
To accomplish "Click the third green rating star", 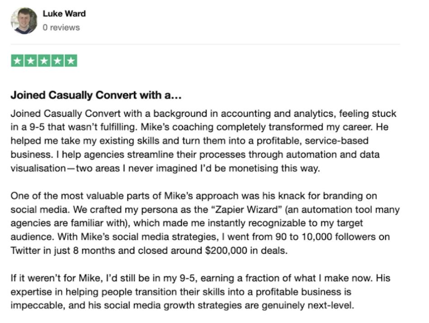I will [44, 61].
